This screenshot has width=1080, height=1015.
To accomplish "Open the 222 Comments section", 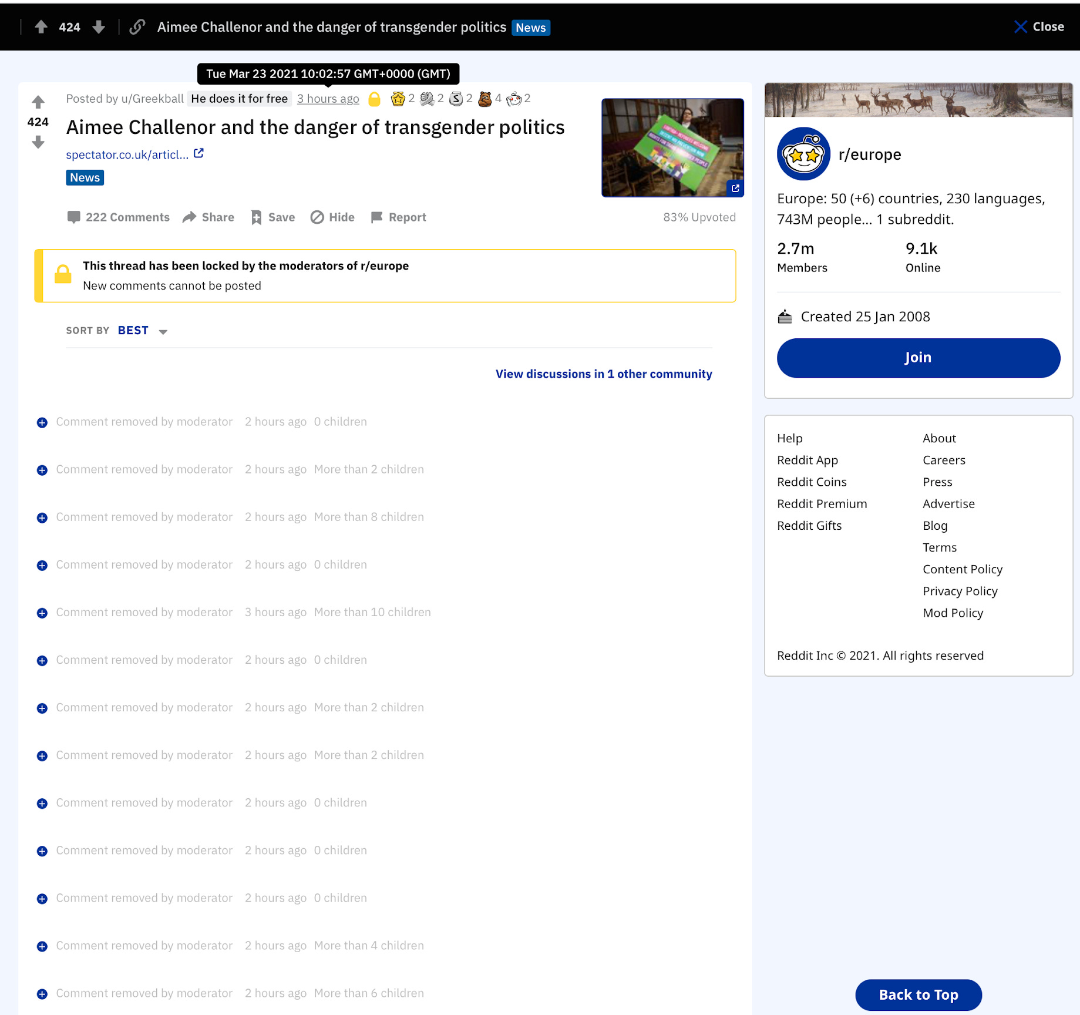I will pyautogui.click(x=118, y=217).
